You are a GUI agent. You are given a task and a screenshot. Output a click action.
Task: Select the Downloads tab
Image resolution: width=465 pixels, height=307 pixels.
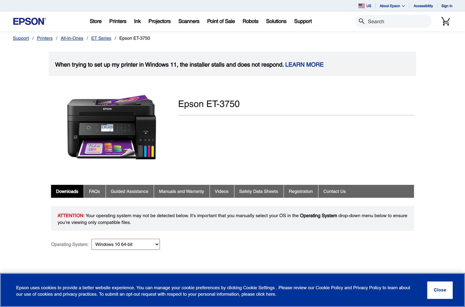point(67,191)
